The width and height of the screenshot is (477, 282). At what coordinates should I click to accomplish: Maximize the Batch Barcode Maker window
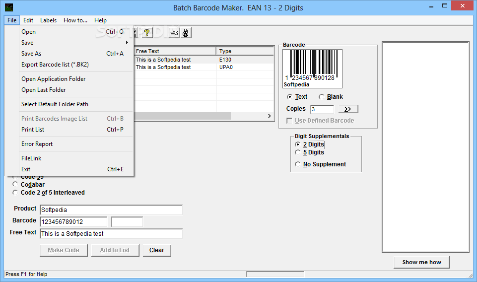(444, 6)
